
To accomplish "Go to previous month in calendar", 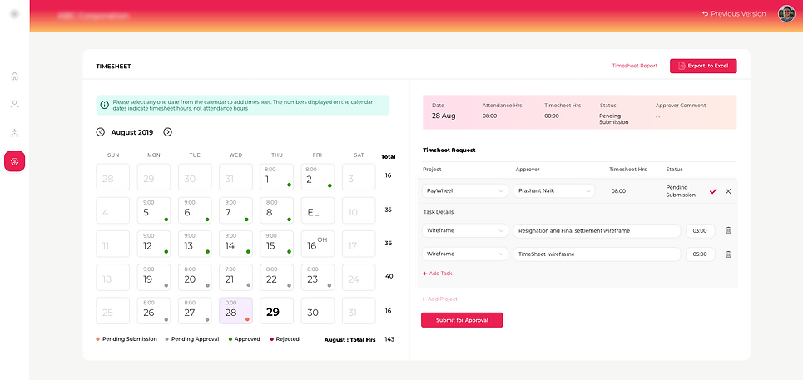I will point(101,132).
